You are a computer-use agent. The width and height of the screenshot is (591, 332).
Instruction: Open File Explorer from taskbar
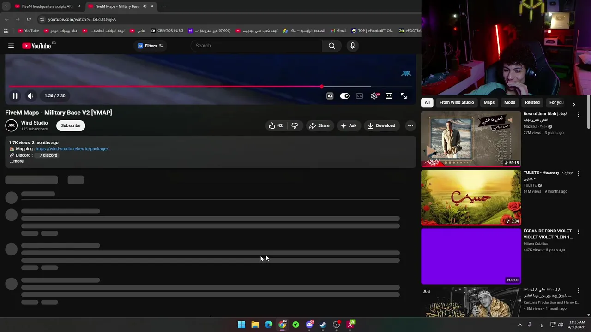pos(255,325)
